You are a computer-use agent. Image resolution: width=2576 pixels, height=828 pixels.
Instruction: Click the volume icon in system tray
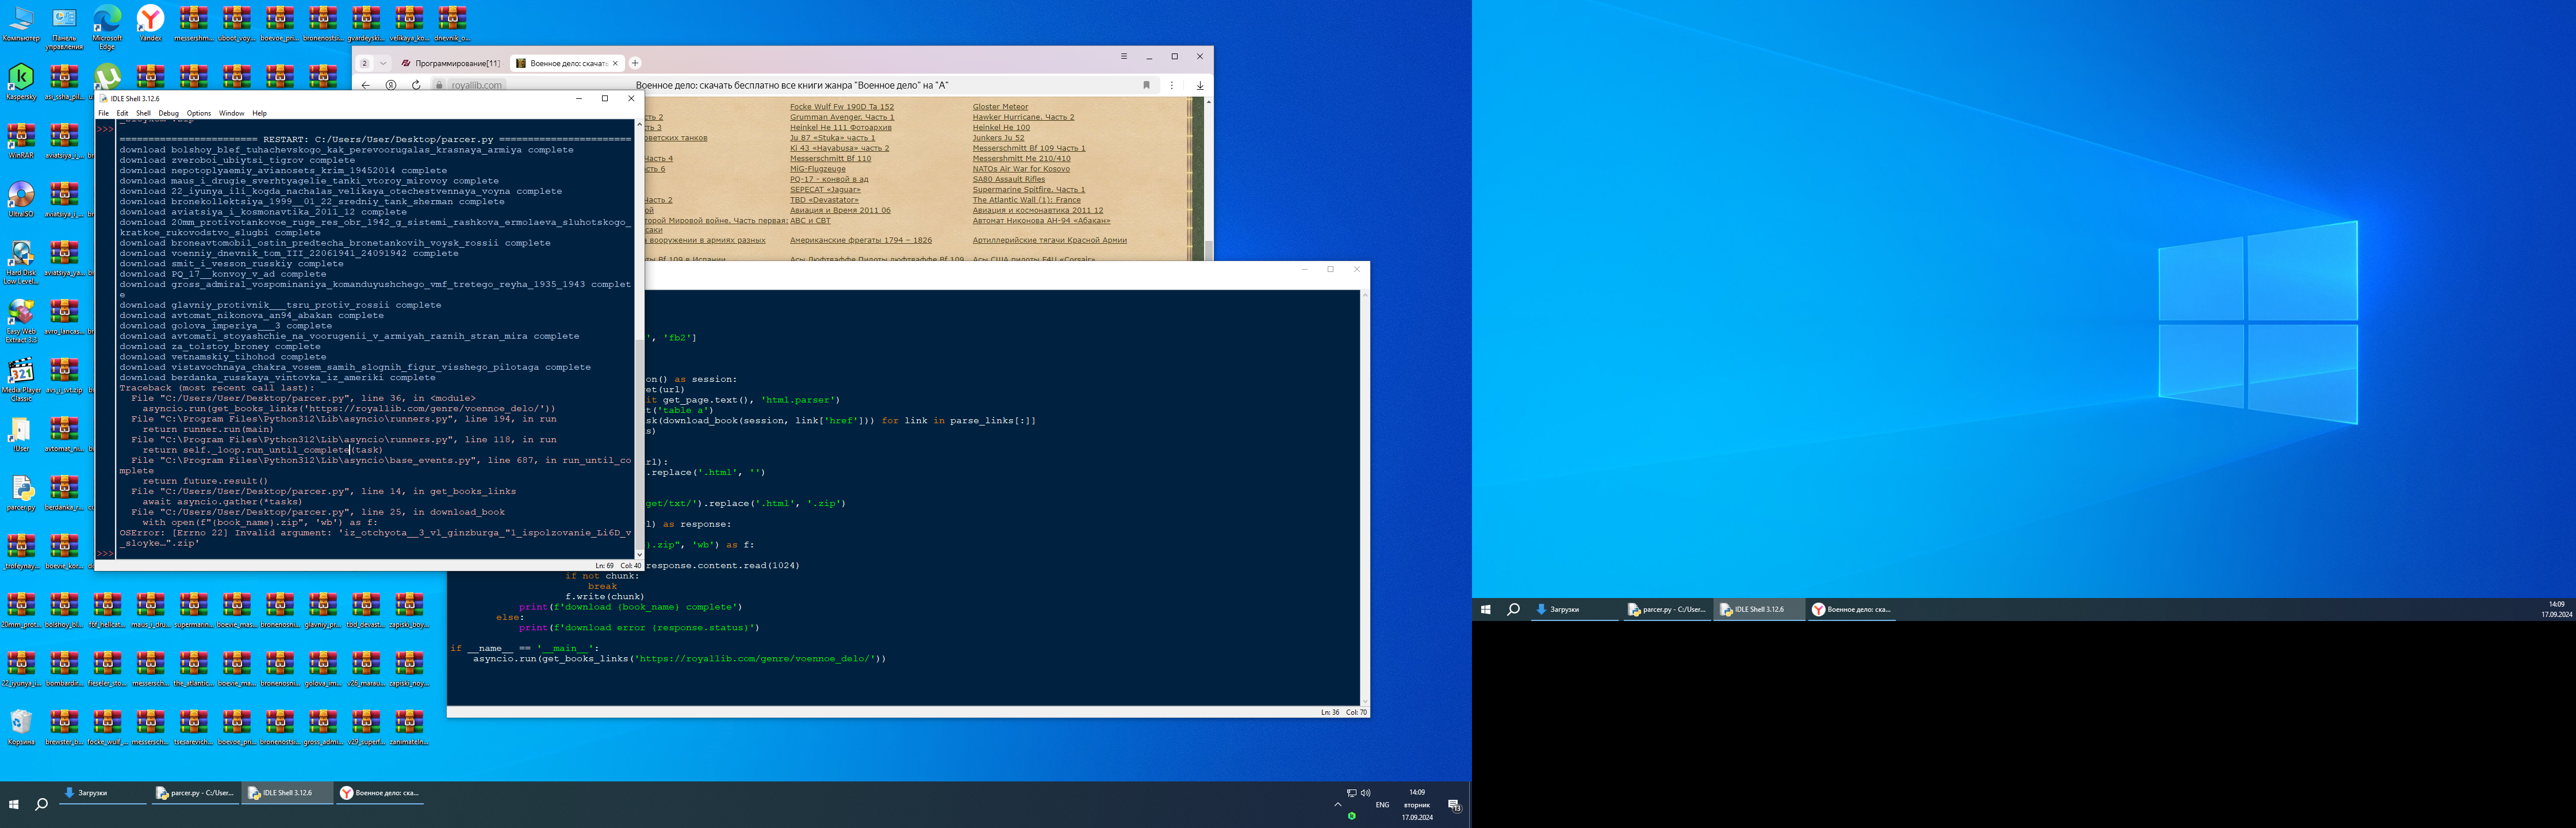click(x=1365, y=793)
